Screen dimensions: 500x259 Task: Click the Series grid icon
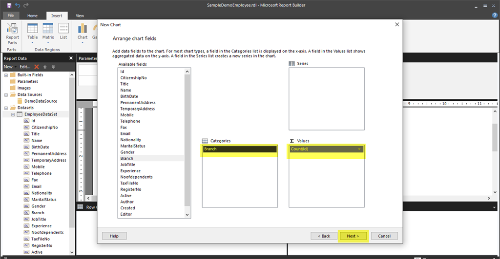[x=292, y=64]
